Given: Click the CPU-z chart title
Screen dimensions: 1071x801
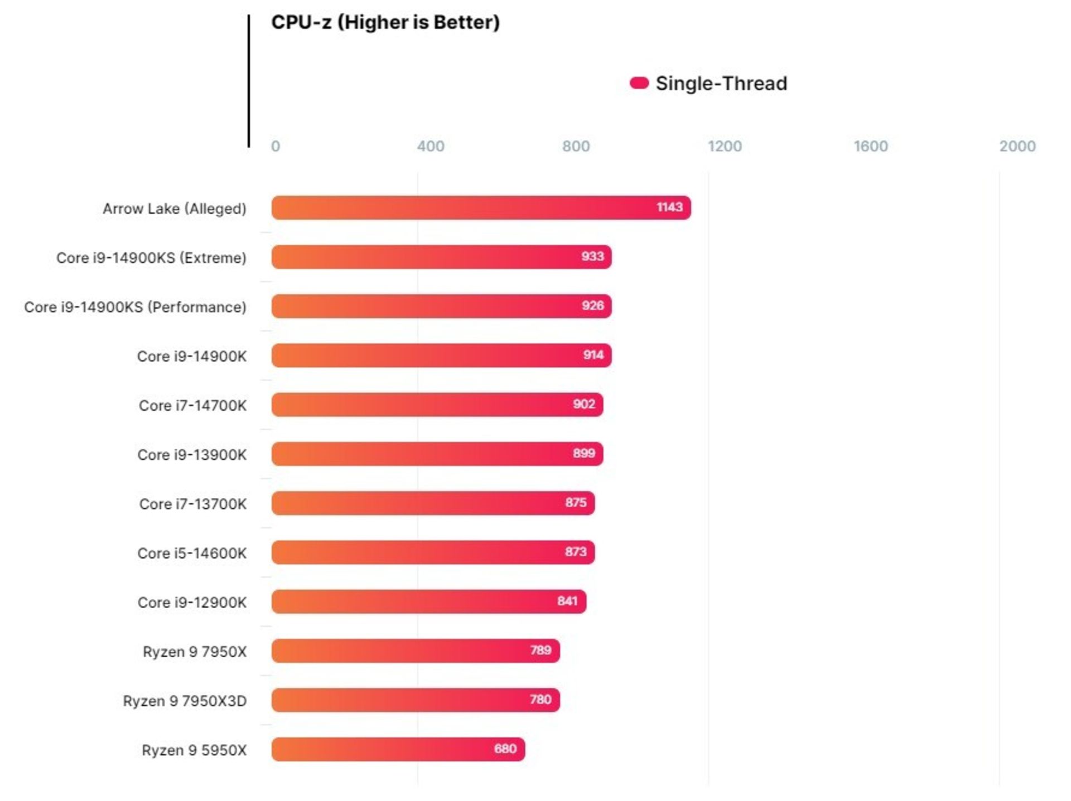Looking at the screenshot, I should point(385,22).
